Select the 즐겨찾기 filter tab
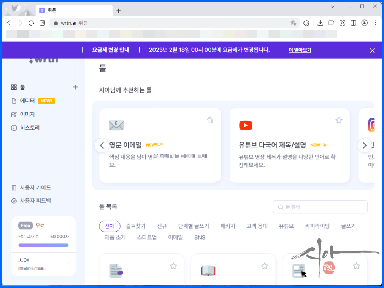 pyautogui.click(x=136, y=226)
